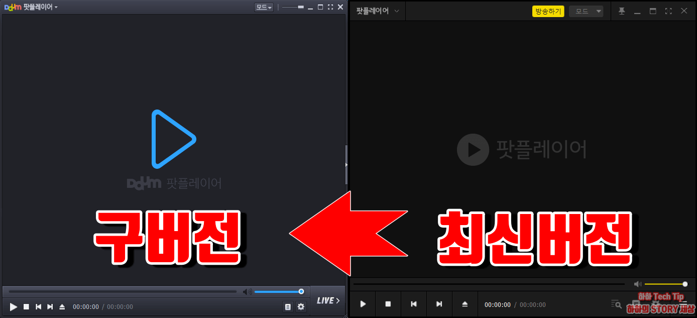
Task: Maximize the old-version player window
Action: click(320, 7)
